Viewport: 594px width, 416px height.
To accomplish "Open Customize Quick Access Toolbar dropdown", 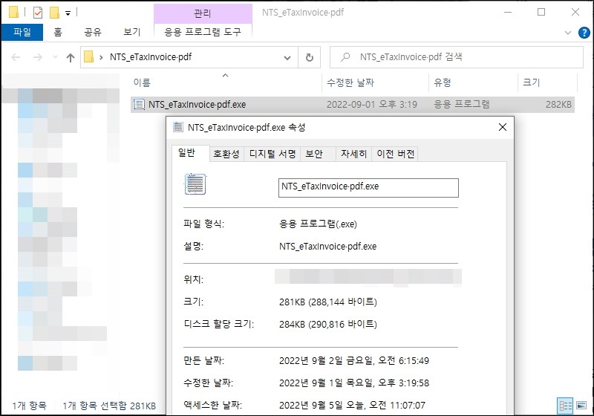I will click(x=68, y=13).
